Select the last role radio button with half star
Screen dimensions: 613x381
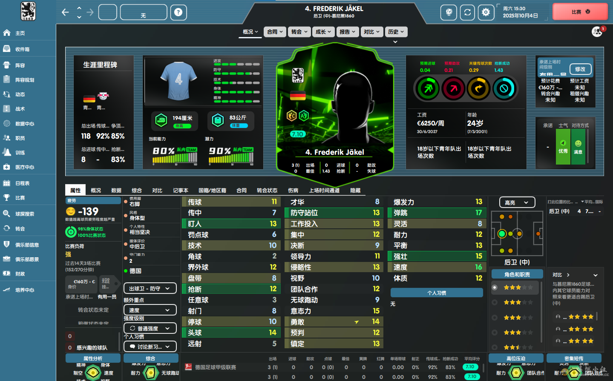point(495,347)
